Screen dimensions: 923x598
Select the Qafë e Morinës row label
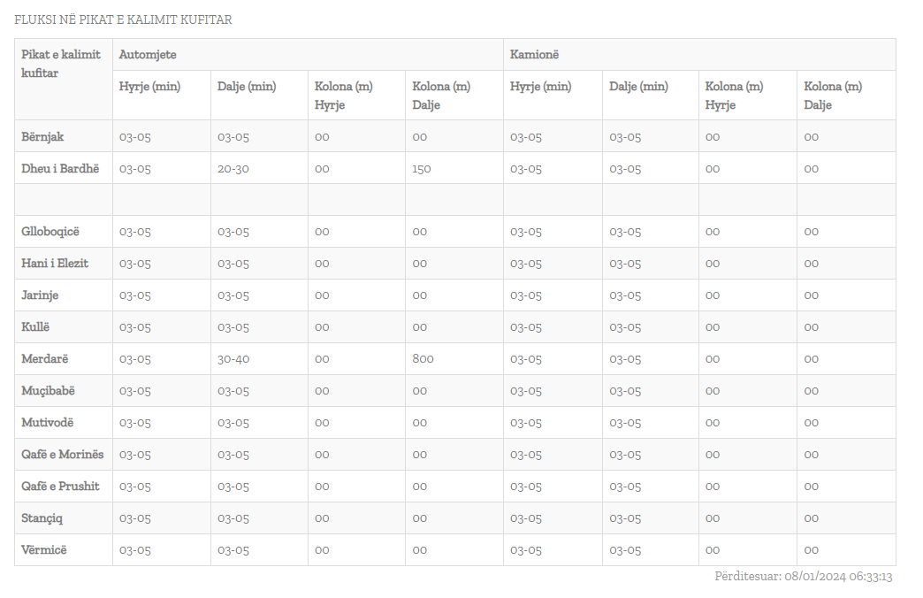click(63, 455)
